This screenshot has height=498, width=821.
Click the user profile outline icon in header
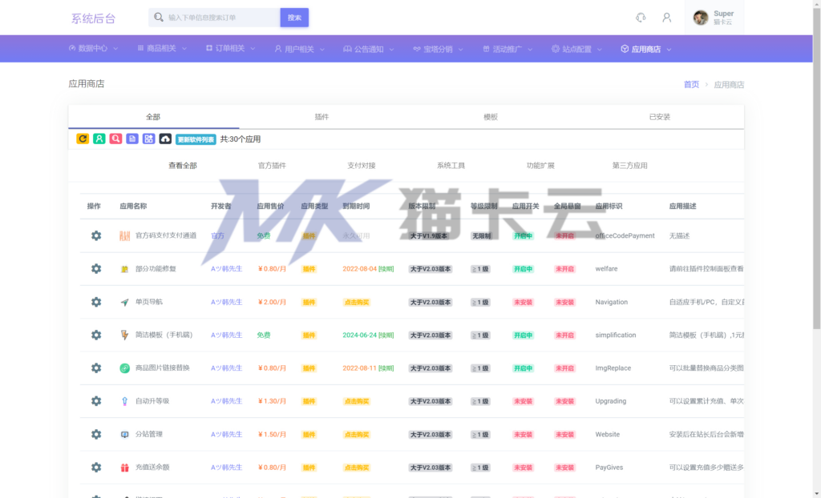coord(666,18)
